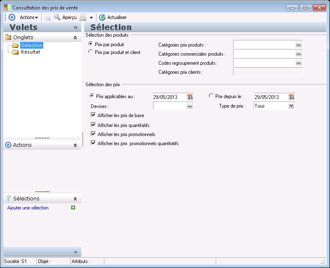Screen dimensions: 330x268
Task: Click the Aperçu magnifier icon
Action: click(x=57, y=17)
